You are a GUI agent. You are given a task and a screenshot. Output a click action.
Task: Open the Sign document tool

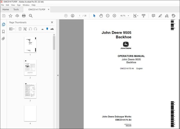point(167,16)
